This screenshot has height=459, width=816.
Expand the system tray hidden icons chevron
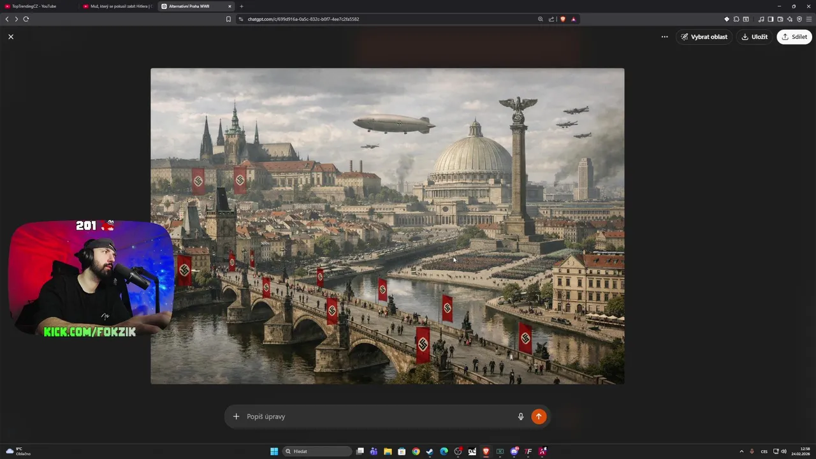[741, 451]
